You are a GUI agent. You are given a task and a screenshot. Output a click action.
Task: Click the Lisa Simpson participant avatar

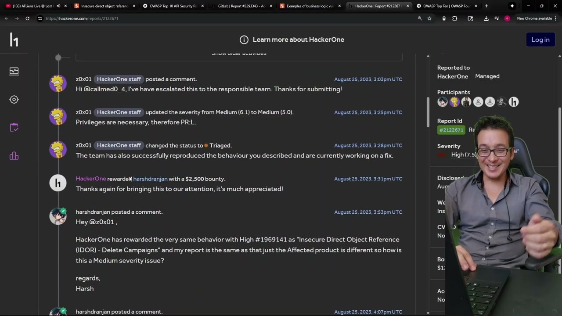pos(454,102)
